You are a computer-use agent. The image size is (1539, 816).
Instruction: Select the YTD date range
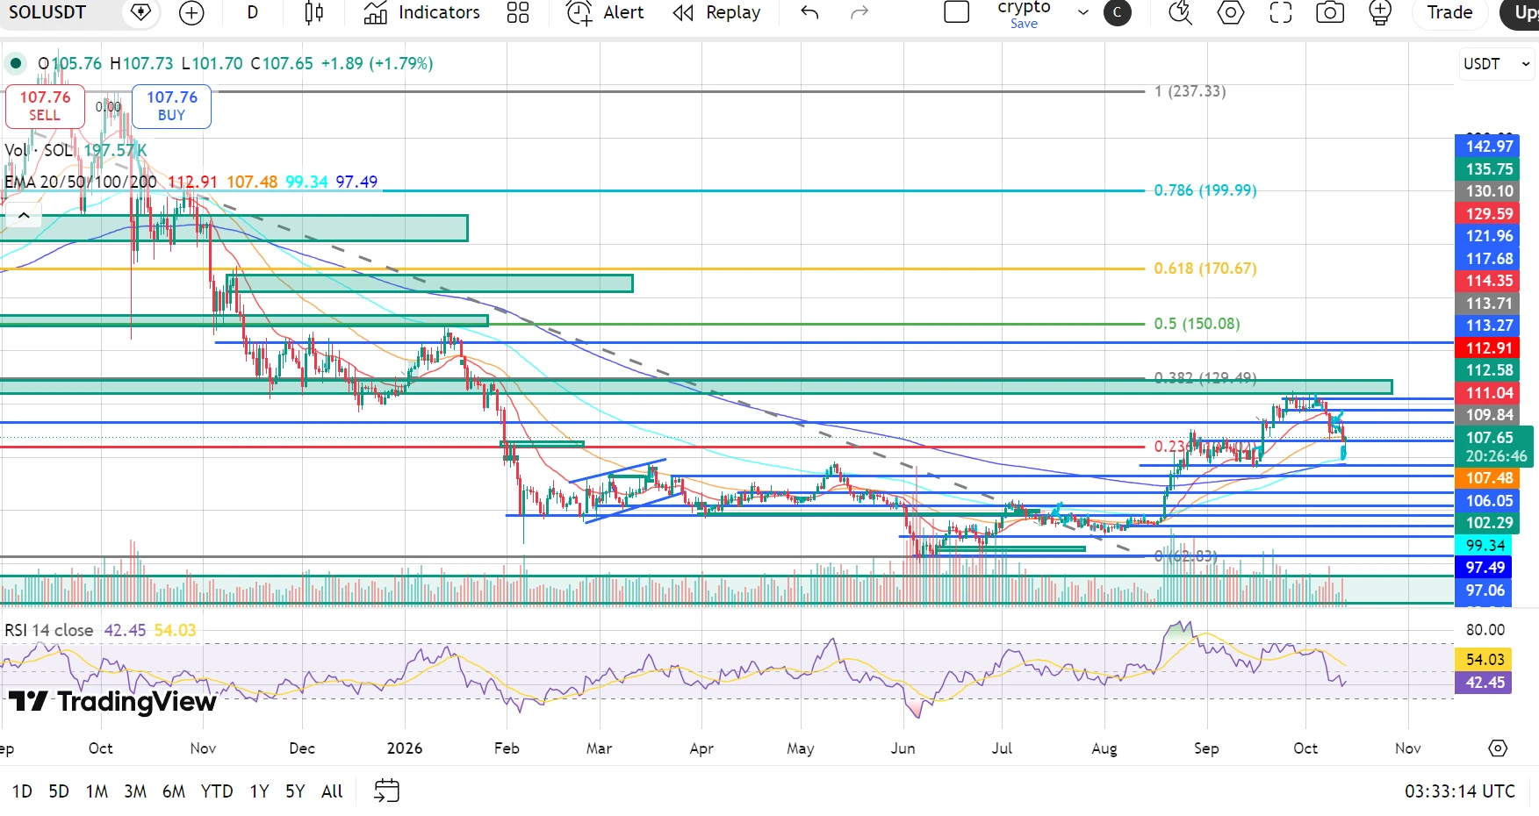point(217,791)
